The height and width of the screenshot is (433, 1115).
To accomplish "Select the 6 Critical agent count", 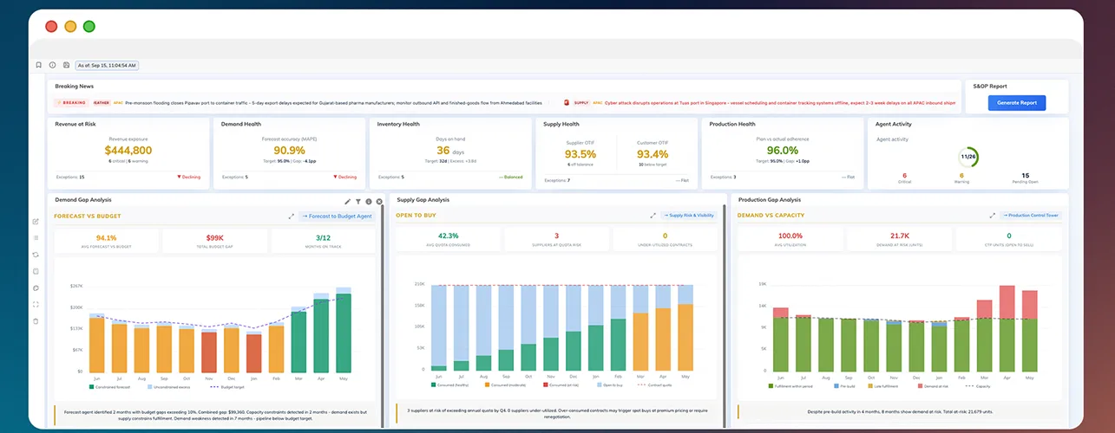I will [x=905, y=177].
